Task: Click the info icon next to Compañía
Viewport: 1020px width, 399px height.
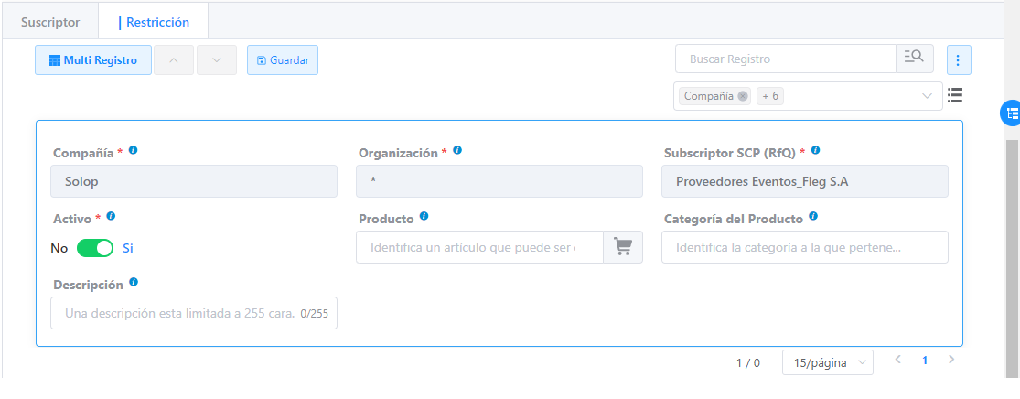Action: pyautogui.click(x=134, y=150)
